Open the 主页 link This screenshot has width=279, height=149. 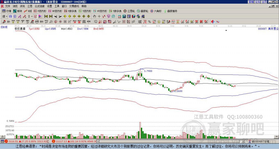[264, 2]
